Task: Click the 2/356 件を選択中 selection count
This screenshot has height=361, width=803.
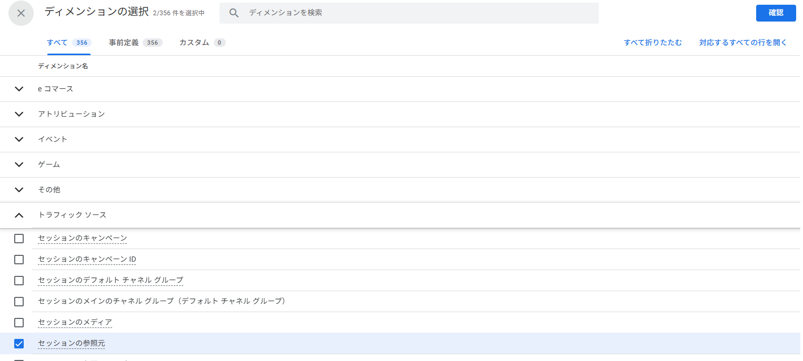Action: [x=179, y=13]
